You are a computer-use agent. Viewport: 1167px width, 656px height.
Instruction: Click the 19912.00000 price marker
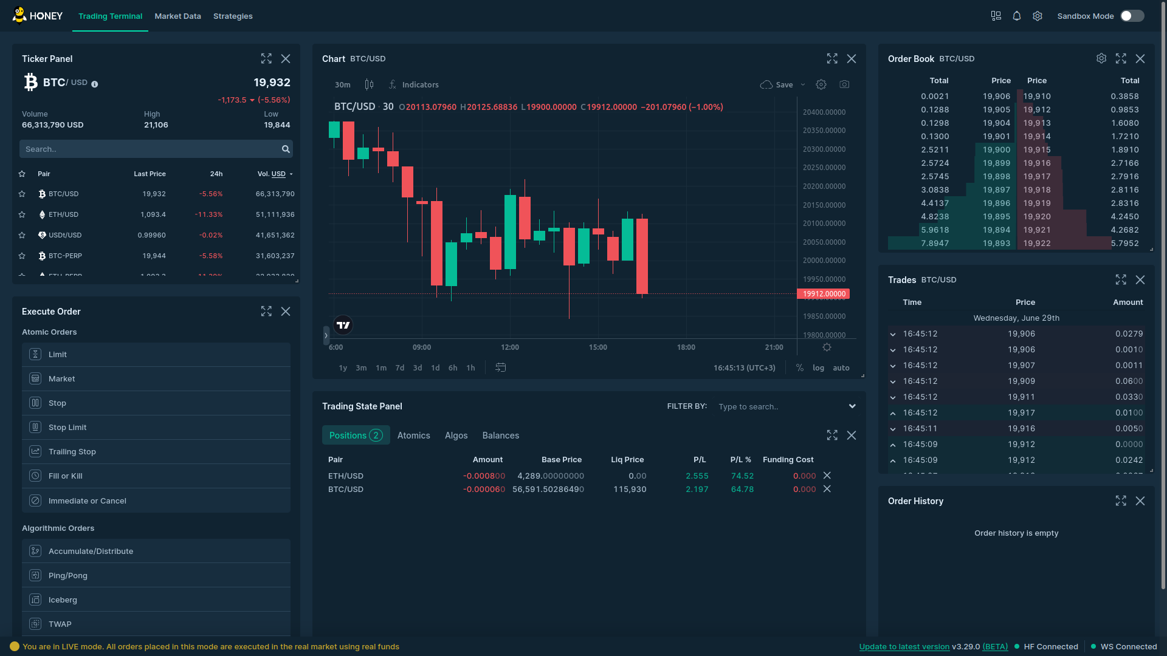824,294
